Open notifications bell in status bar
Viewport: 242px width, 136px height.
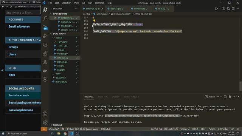[238, 129]
